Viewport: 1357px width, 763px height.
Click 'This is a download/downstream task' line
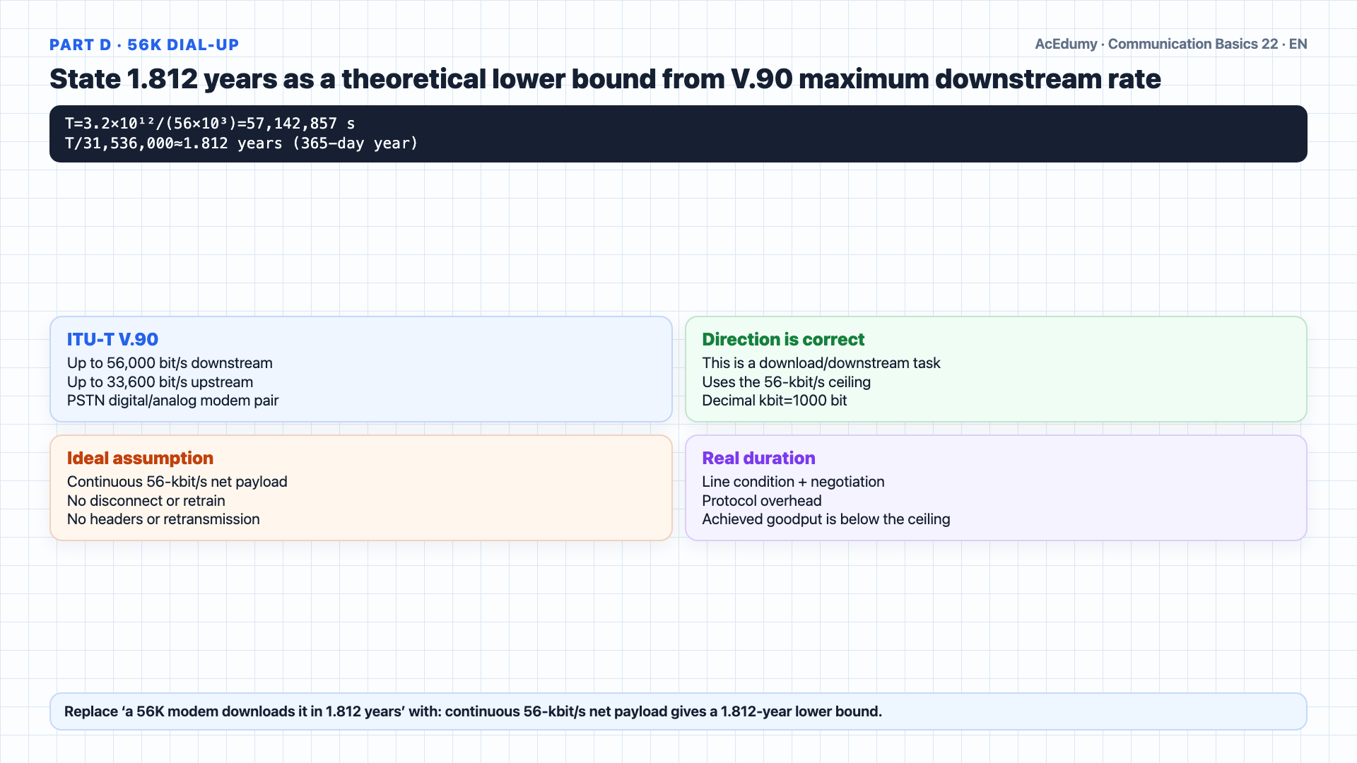(821, 363)
